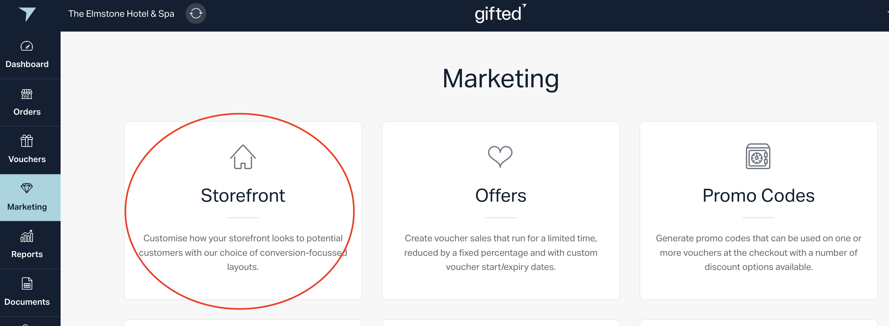Click the gifted wordmark in header
Viewport: 889px width, 326px height.
click(500, 14)
